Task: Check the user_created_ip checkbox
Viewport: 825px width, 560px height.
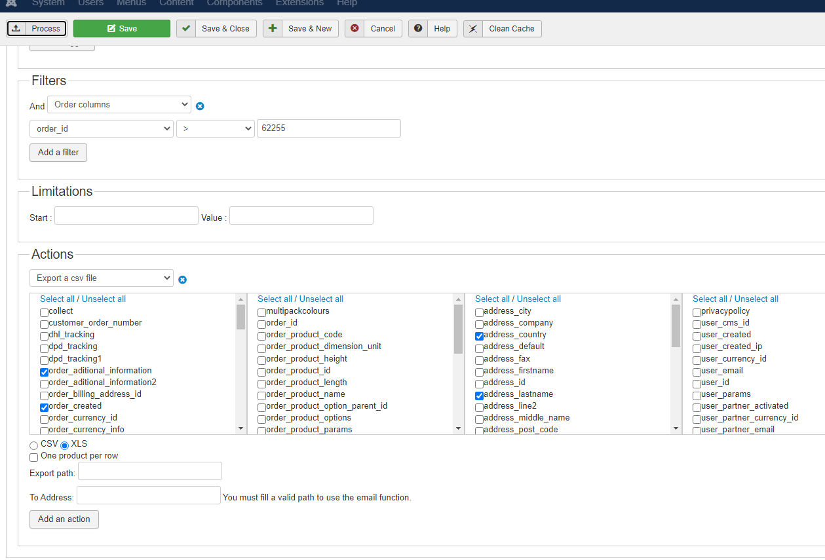Action: (697, 348)
